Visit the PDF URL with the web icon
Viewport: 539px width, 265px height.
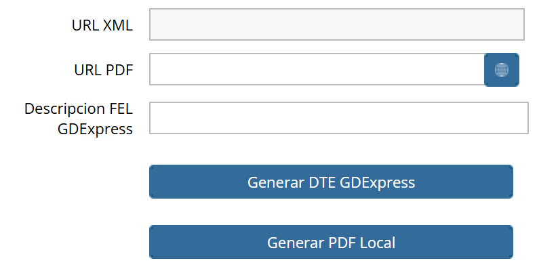[502, 70]
